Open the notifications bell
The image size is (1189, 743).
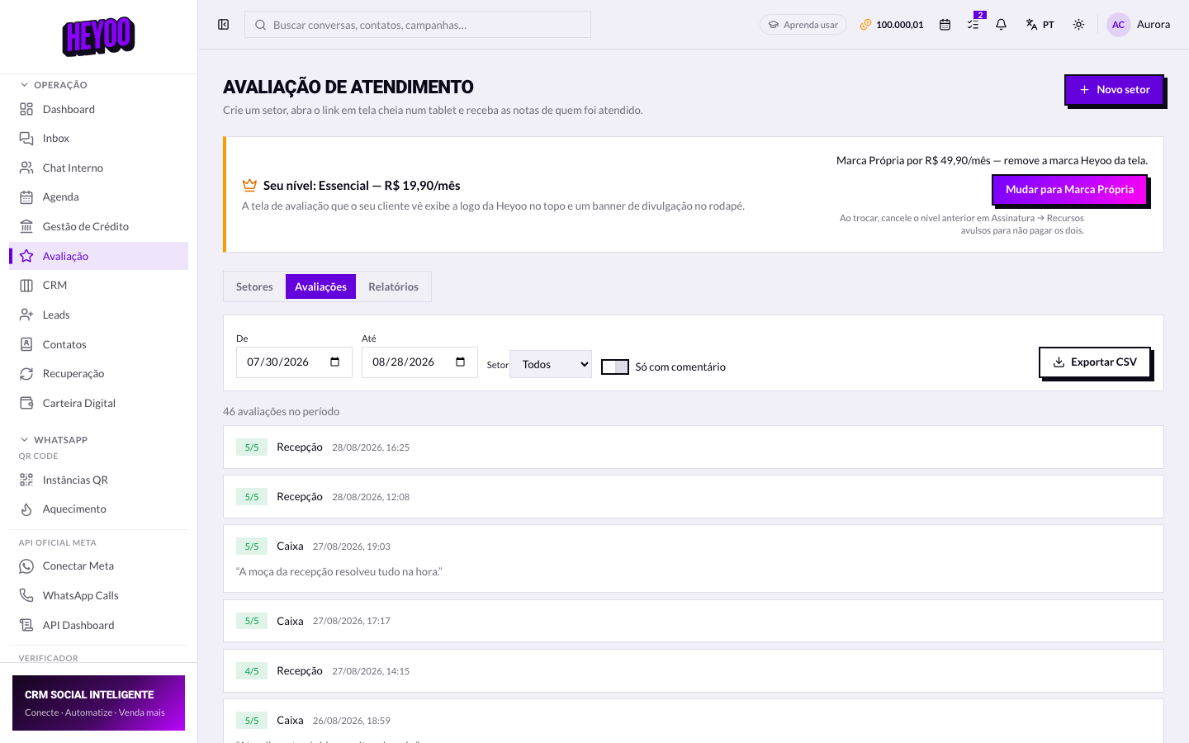1001,25
